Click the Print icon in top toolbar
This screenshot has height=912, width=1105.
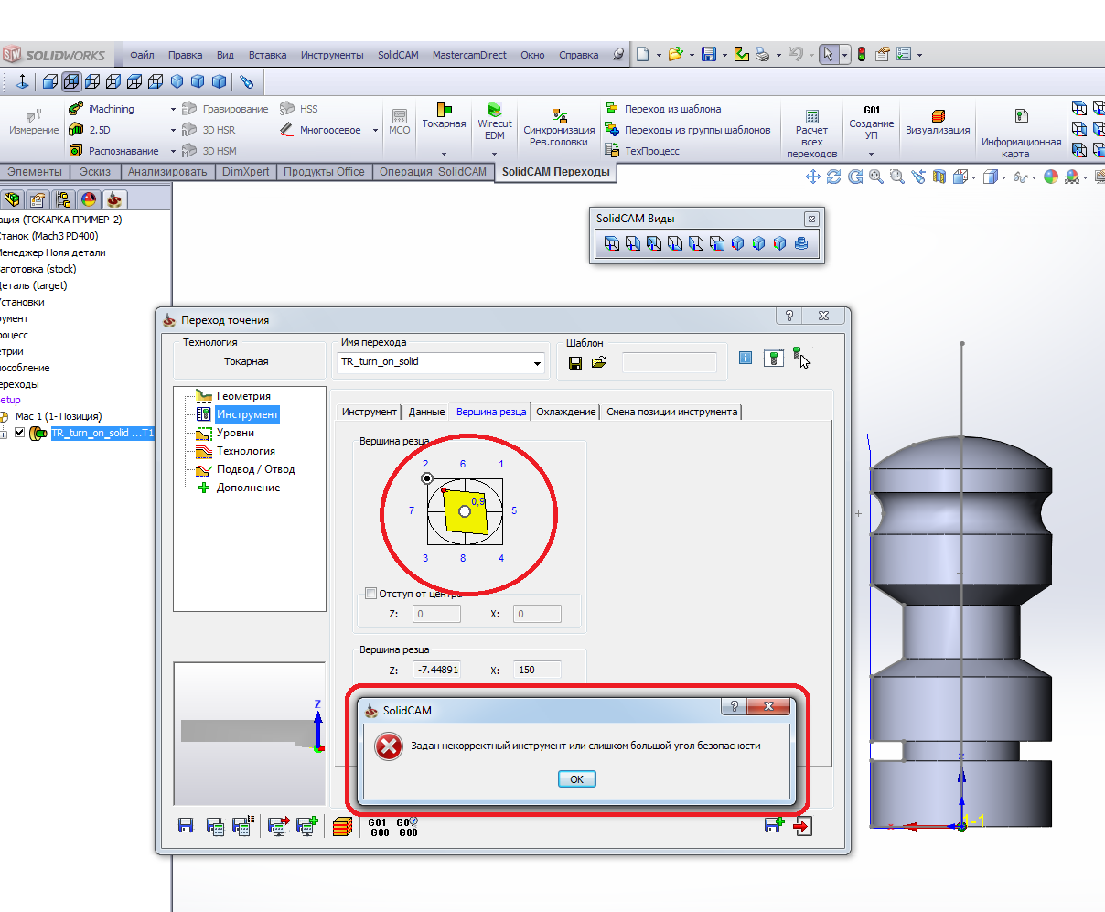763,55
